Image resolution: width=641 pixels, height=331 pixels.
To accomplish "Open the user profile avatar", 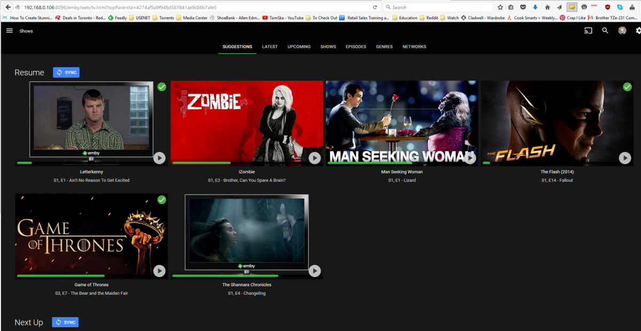I will pos(622,30).
